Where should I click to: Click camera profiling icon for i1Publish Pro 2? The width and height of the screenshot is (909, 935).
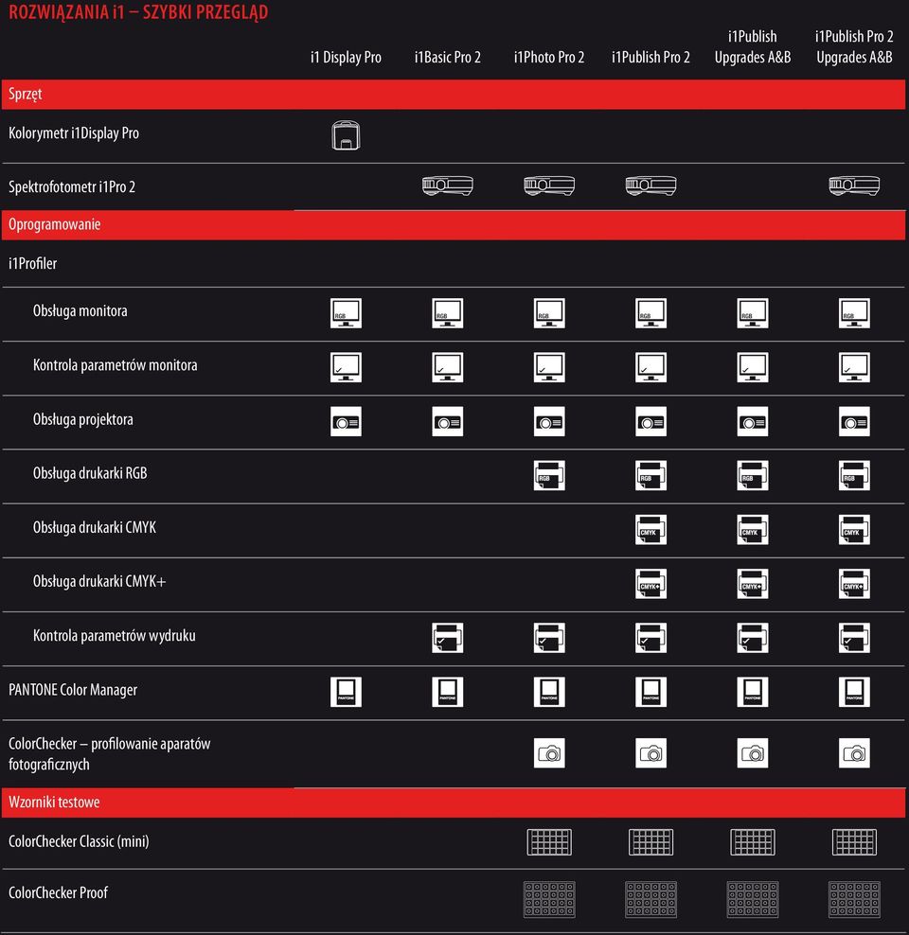651,753
